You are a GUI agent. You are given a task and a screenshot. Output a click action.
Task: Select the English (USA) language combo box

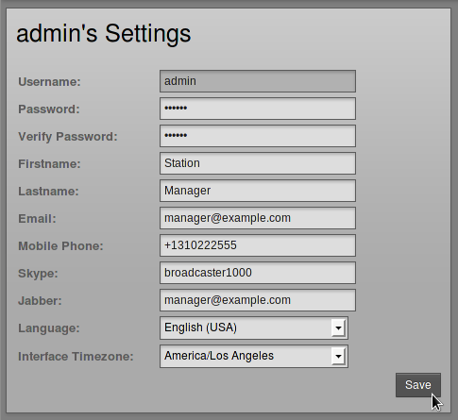tap(254, 328)
